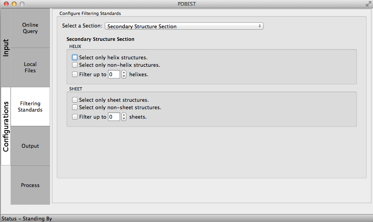Check Select only non-helix structures
The width and height of the screenshot is (373, 222).
[x=75, y=65]
